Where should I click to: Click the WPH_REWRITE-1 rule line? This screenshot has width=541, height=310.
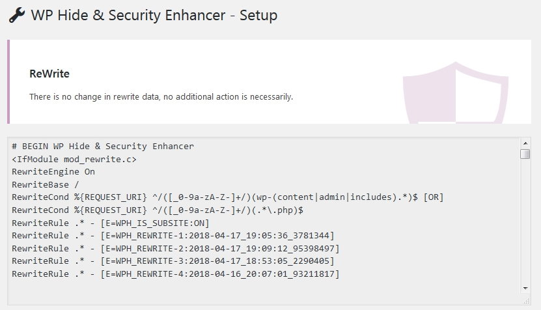point(173,236)
